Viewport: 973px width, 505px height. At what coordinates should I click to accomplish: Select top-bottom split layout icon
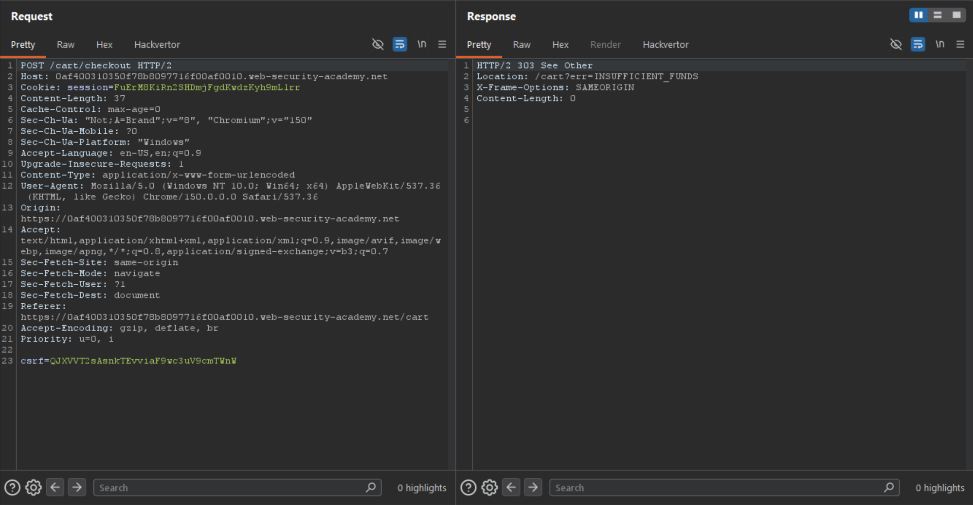tap(937, 15)
